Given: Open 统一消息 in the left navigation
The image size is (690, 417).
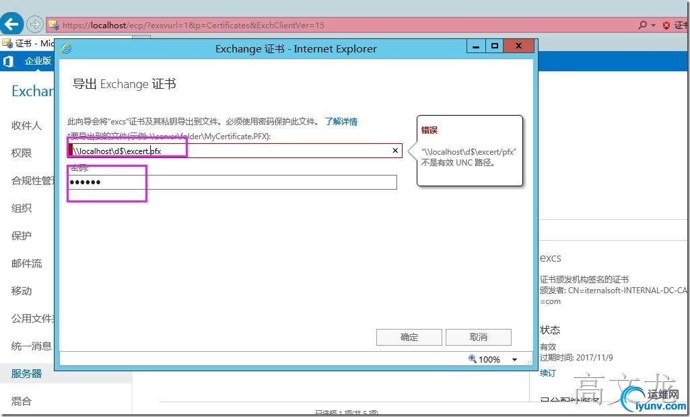Looking at the screenshot, I should click(x=31, y=346).
